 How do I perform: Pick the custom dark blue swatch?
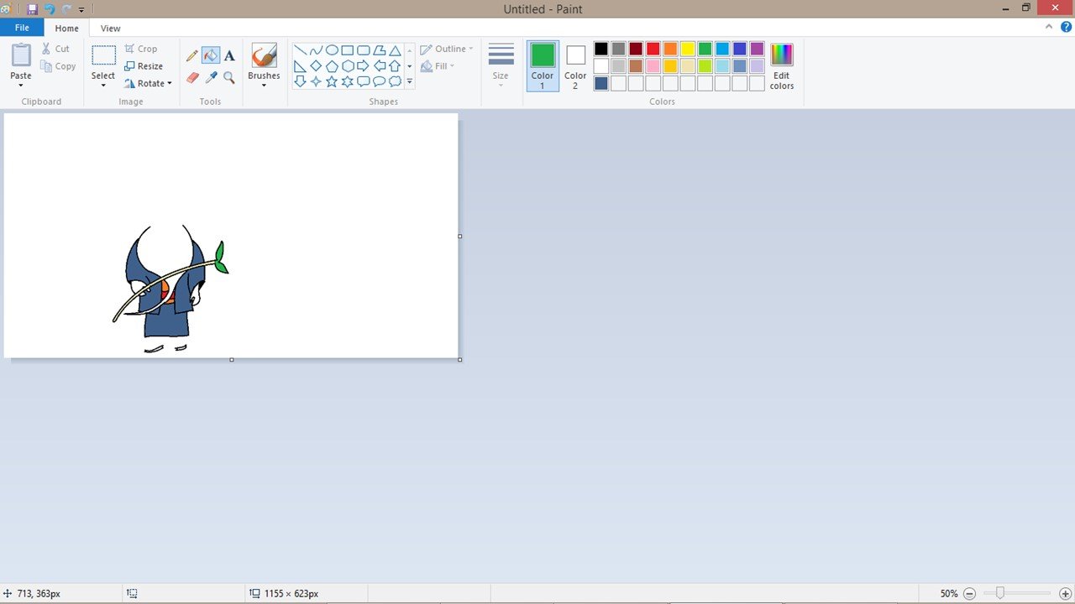pyautogui.click(x=601, y=83)
